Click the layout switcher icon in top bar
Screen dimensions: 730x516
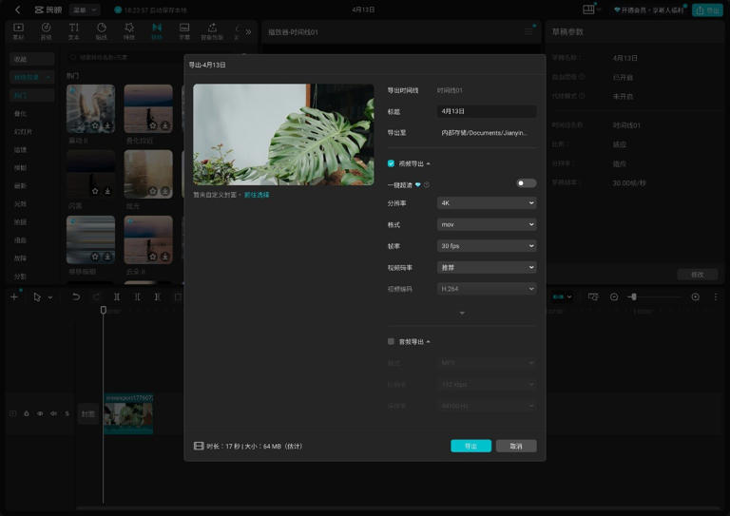click(588, 10)
